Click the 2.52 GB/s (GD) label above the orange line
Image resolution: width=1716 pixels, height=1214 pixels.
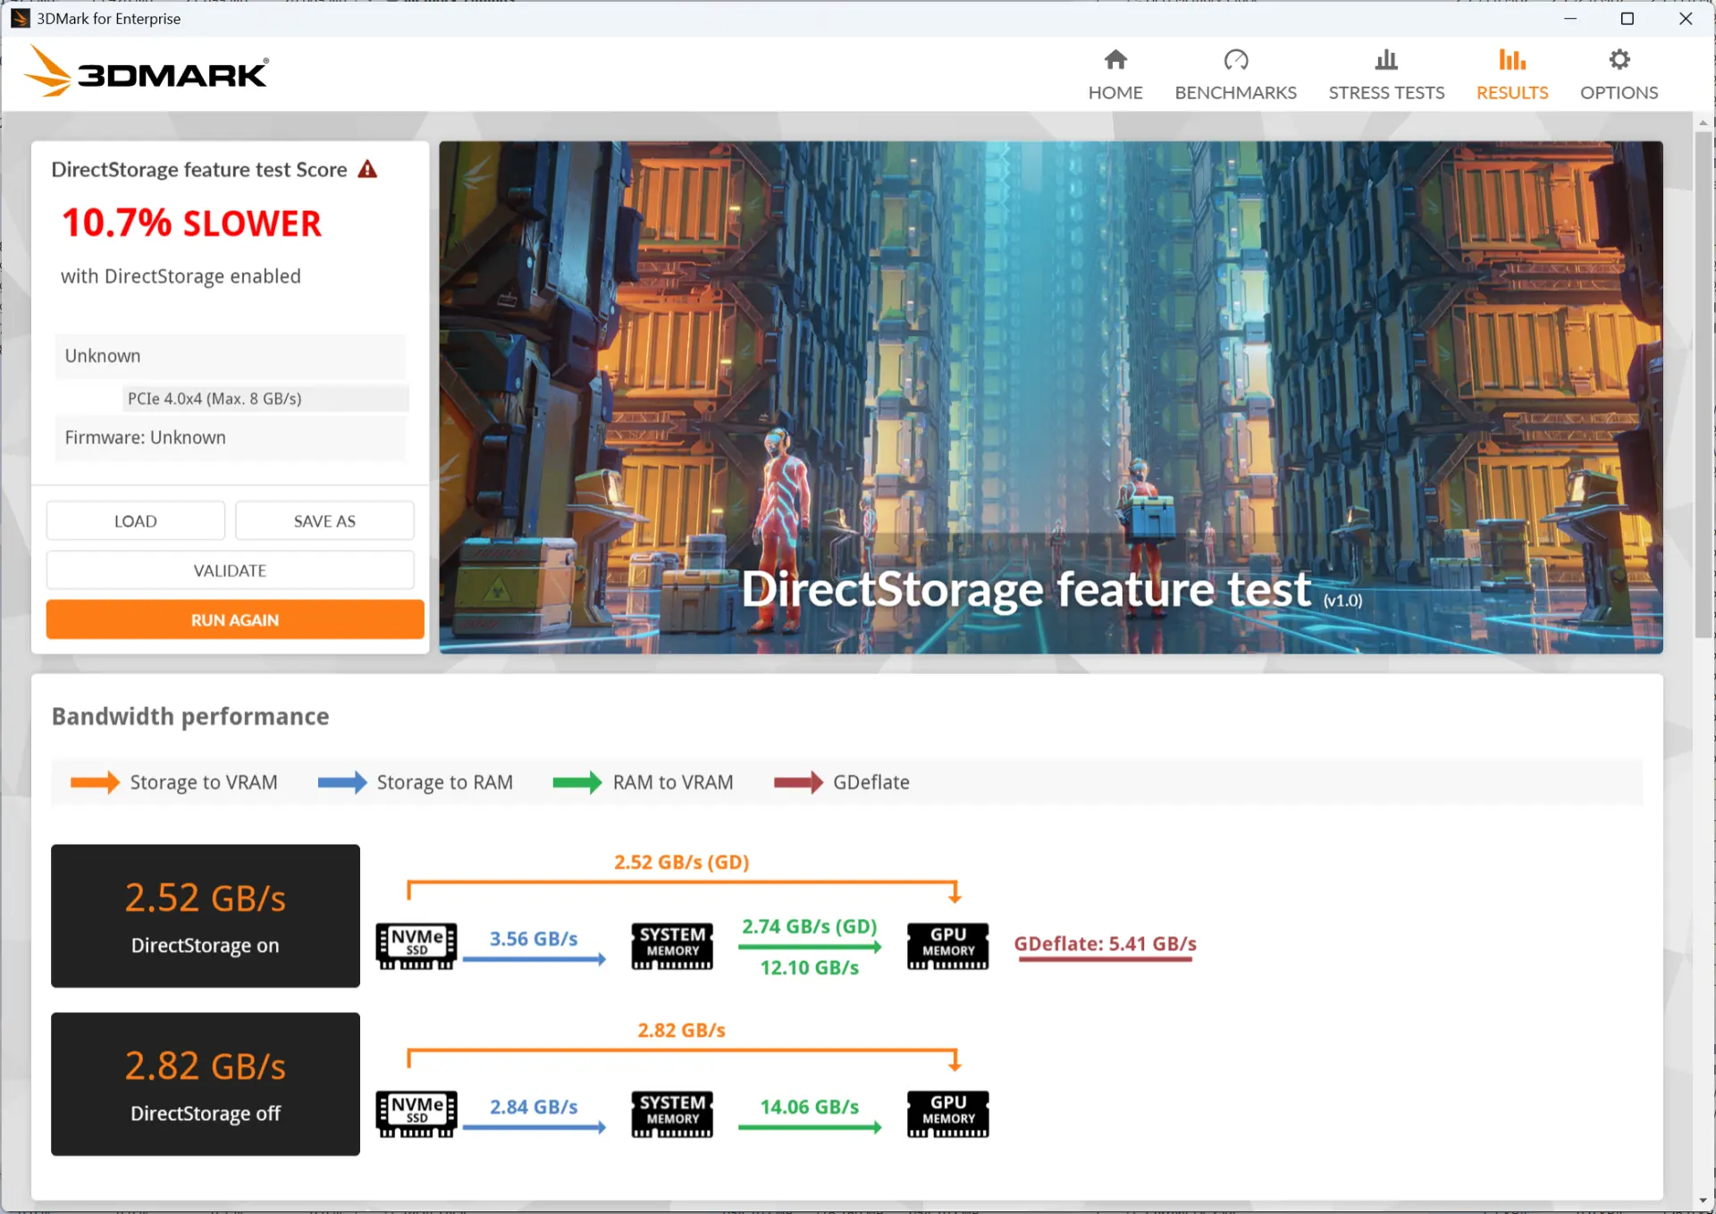[x=682, y=862]
